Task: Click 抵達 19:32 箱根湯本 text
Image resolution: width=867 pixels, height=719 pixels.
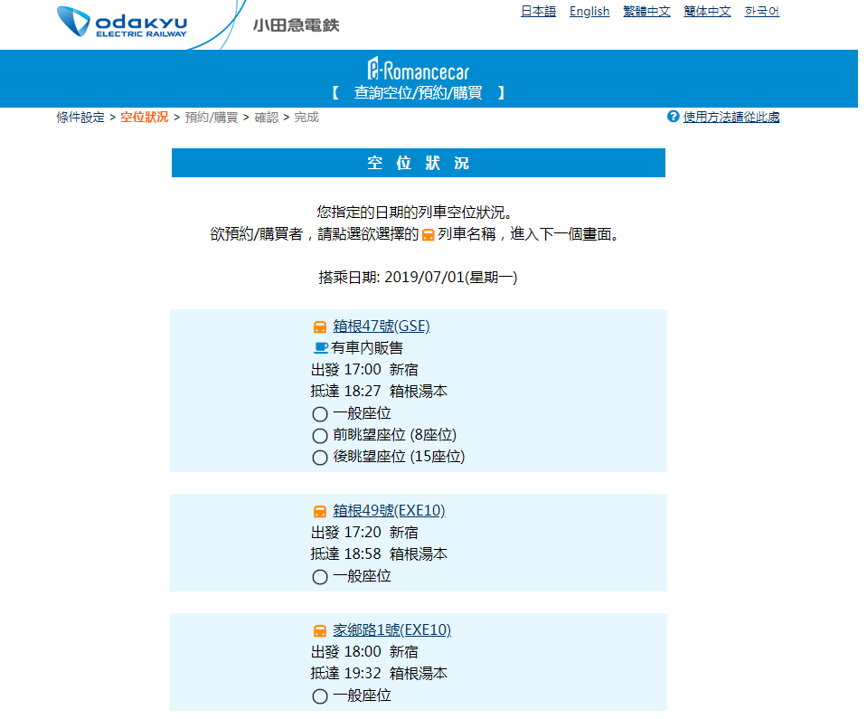Action: click(x=379, y=673)
